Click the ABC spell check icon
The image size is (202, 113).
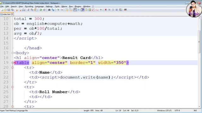pyautogui.click(x=125, y=10)
